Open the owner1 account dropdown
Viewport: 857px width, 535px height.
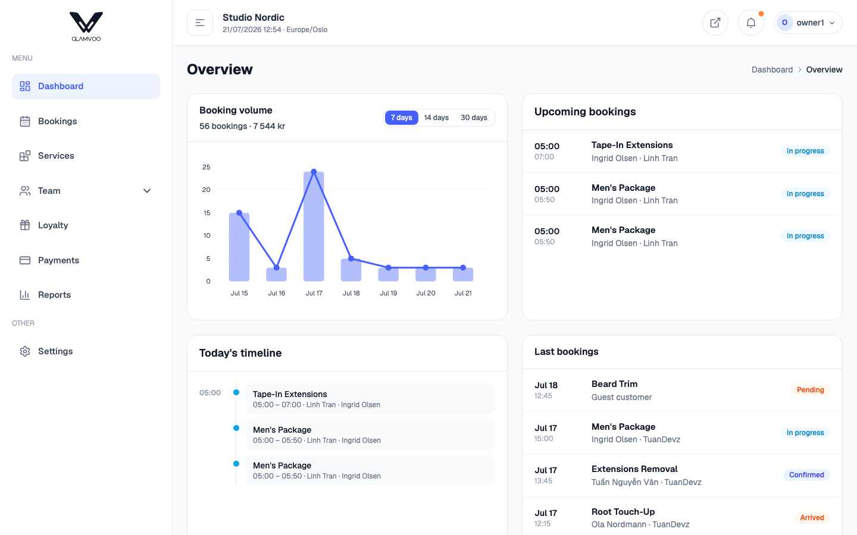pyautogui.click(x=808, y=23)
